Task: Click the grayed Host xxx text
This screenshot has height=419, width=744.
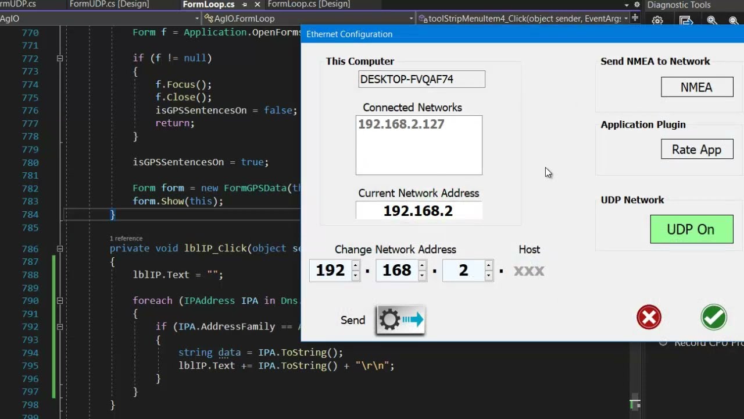Action: click(x=529, y=271)
